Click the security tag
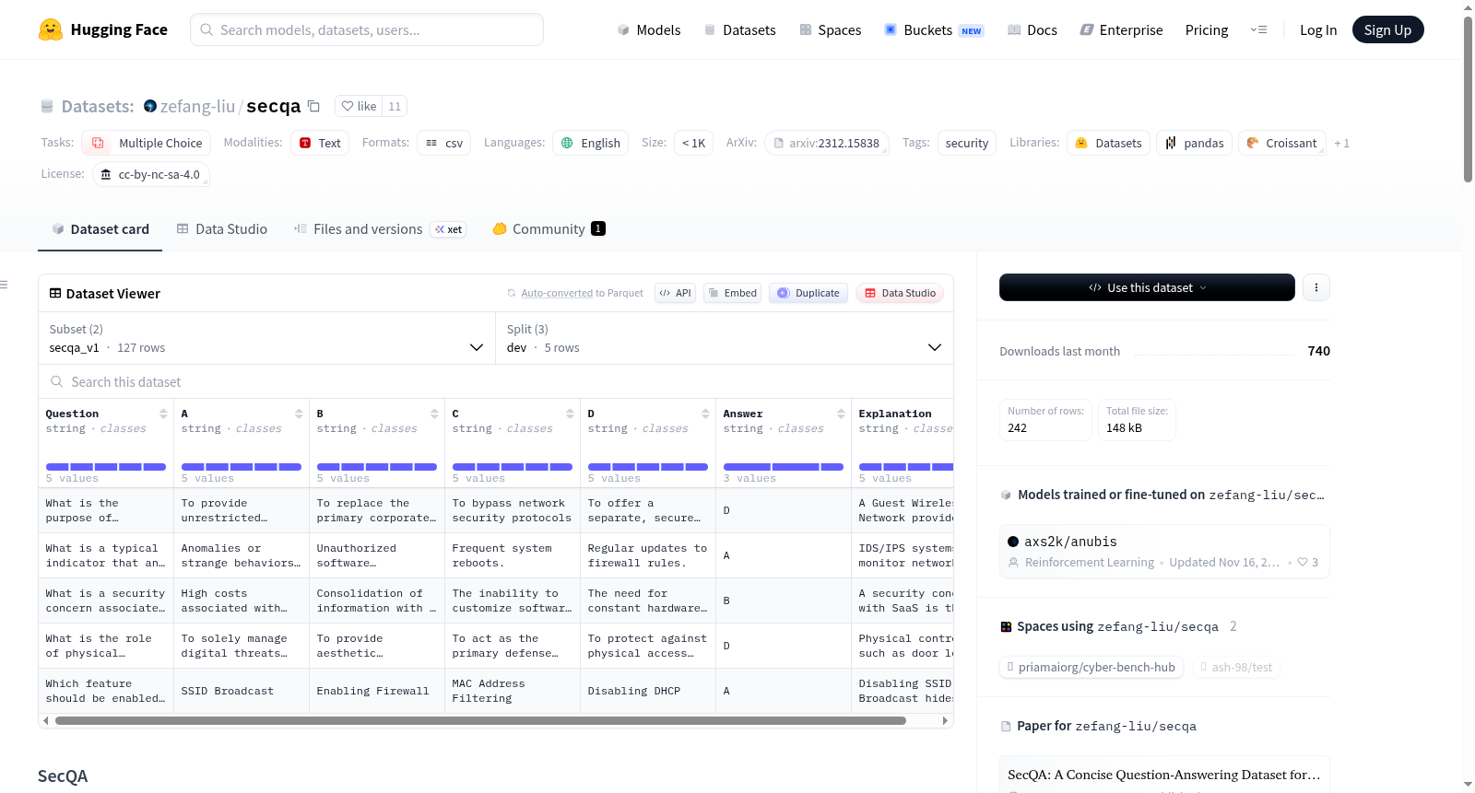Viewport: 1475px width, 793px height. coord(966,143)
